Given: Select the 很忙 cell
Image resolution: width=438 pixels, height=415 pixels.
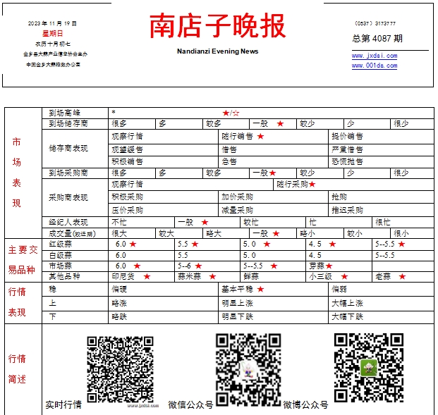Looking at the screenshot, I should pyautogui.click(x=403, y=223).
